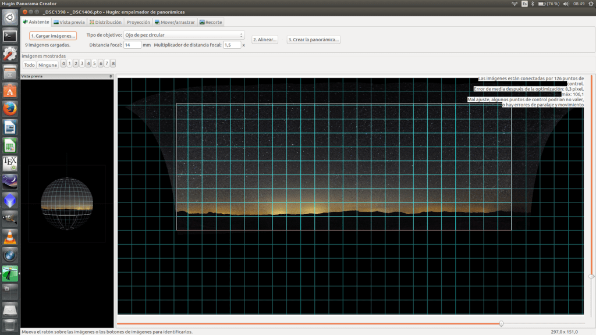The width and height of the screenshot is (596, 335).
Task: Click the horizontal field of view slider handle
Action: pyautogui.click(x=501, y=323)
